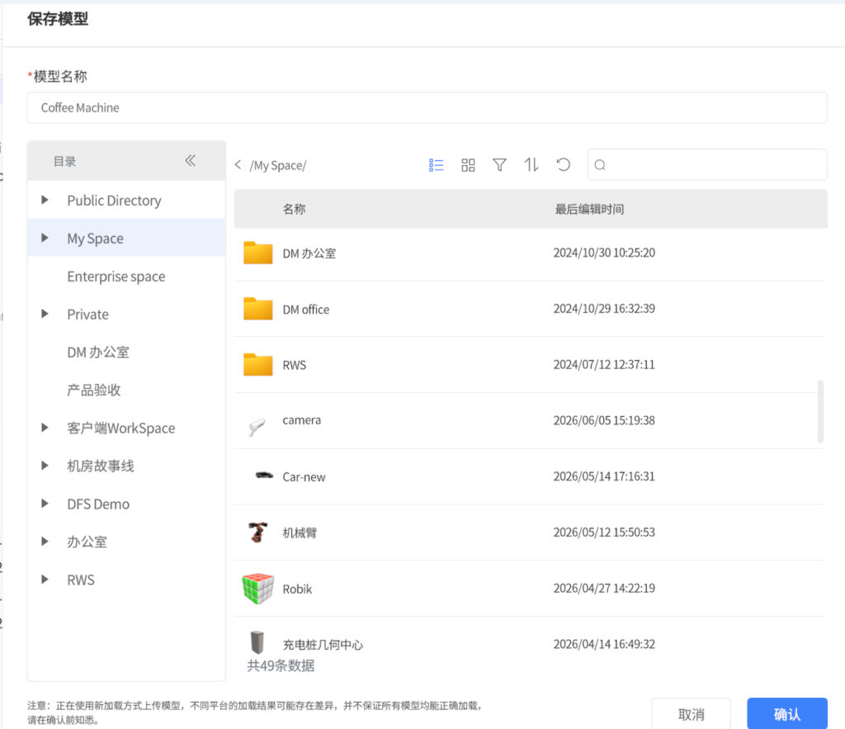The image size is (845, 729).
Task: Select the 充电桩几何中心 thumbnail
Action: 257,642
